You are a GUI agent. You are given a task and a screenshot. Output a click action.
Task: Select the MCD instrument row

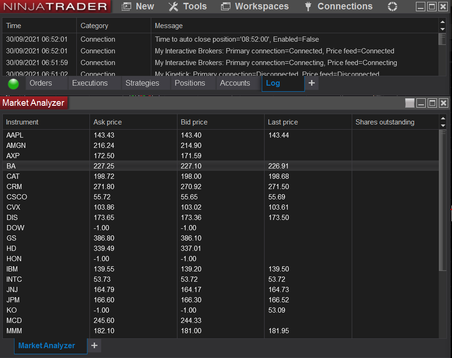[x=221, y=321]
